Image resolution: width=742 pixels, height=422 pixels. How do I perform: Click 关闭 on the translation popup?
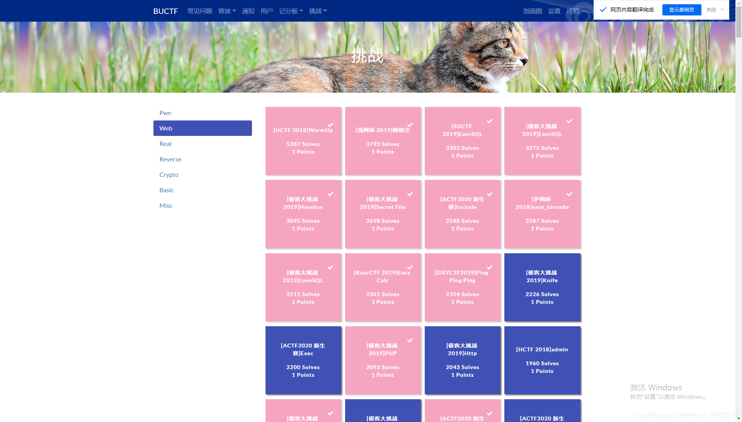click(711, 10)
